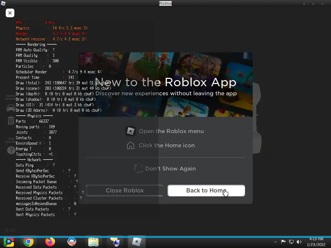Click the dialog banner games collage
The width and height of the screenshot is (331, 248).
(165, 84)
